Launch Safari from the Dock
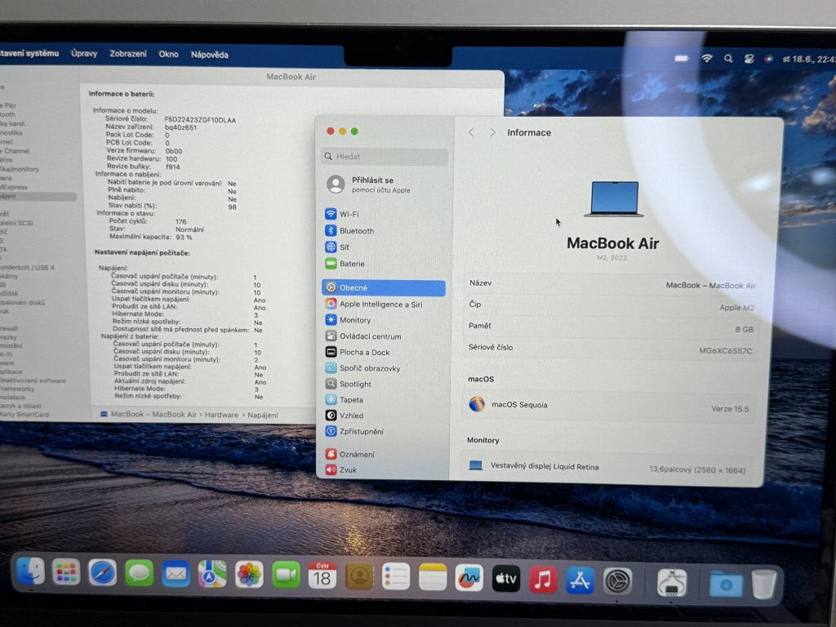 coord(102,573)
